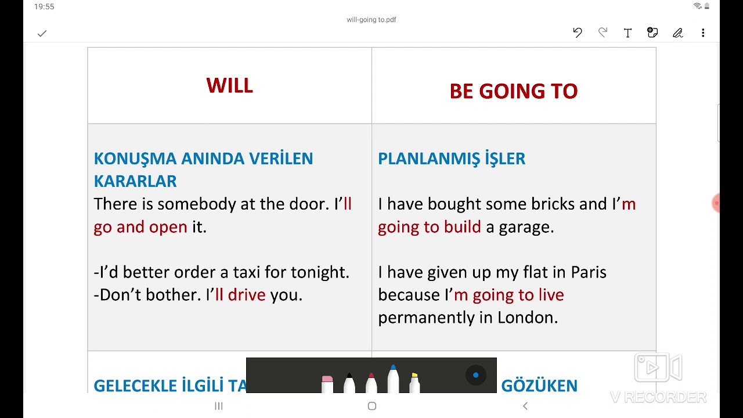Toggle the pen drawing mode icon
Image resolution: width=743 pixels, height=418 pixels.
click(677, 33)
